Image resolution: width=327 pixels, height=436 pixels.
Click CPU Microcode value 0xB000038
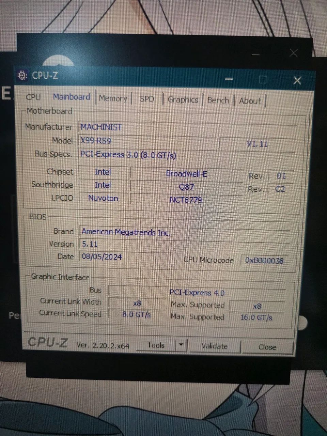pyautogui.click(x=264, y=261)
